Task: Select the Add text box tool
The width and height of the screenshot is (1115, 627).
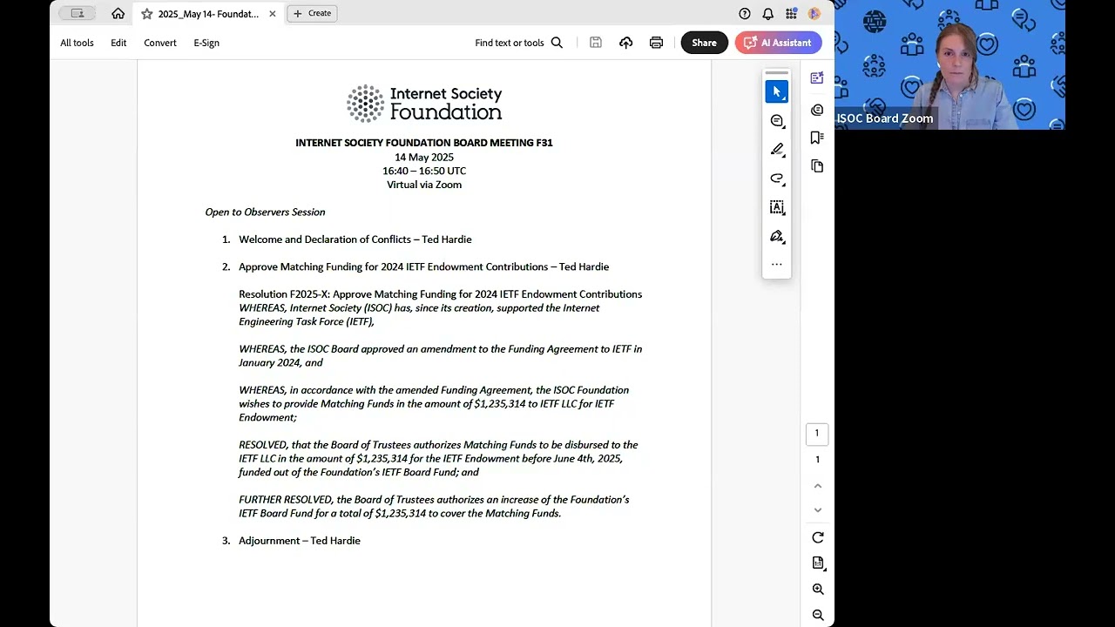Action: coord(777,207)
